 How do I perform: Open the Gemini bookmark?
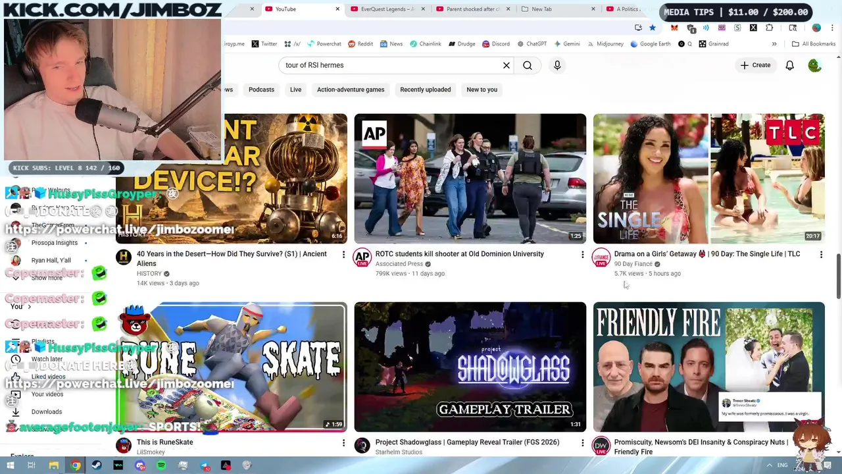(566, 44)
